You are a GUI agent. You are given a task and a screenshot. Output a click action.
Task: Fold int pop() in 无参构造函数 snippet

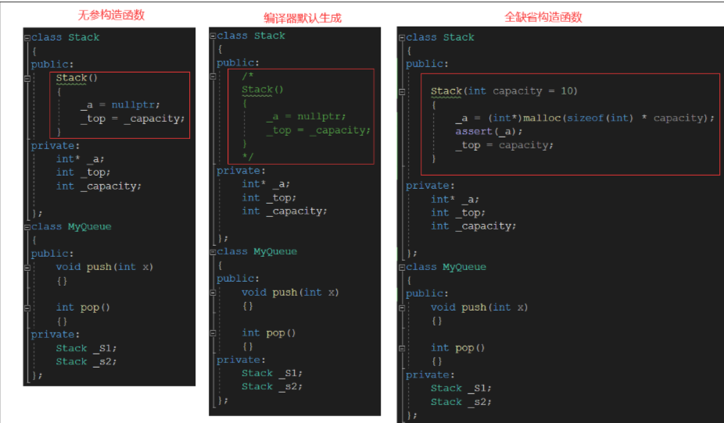[x=27, y=307]
